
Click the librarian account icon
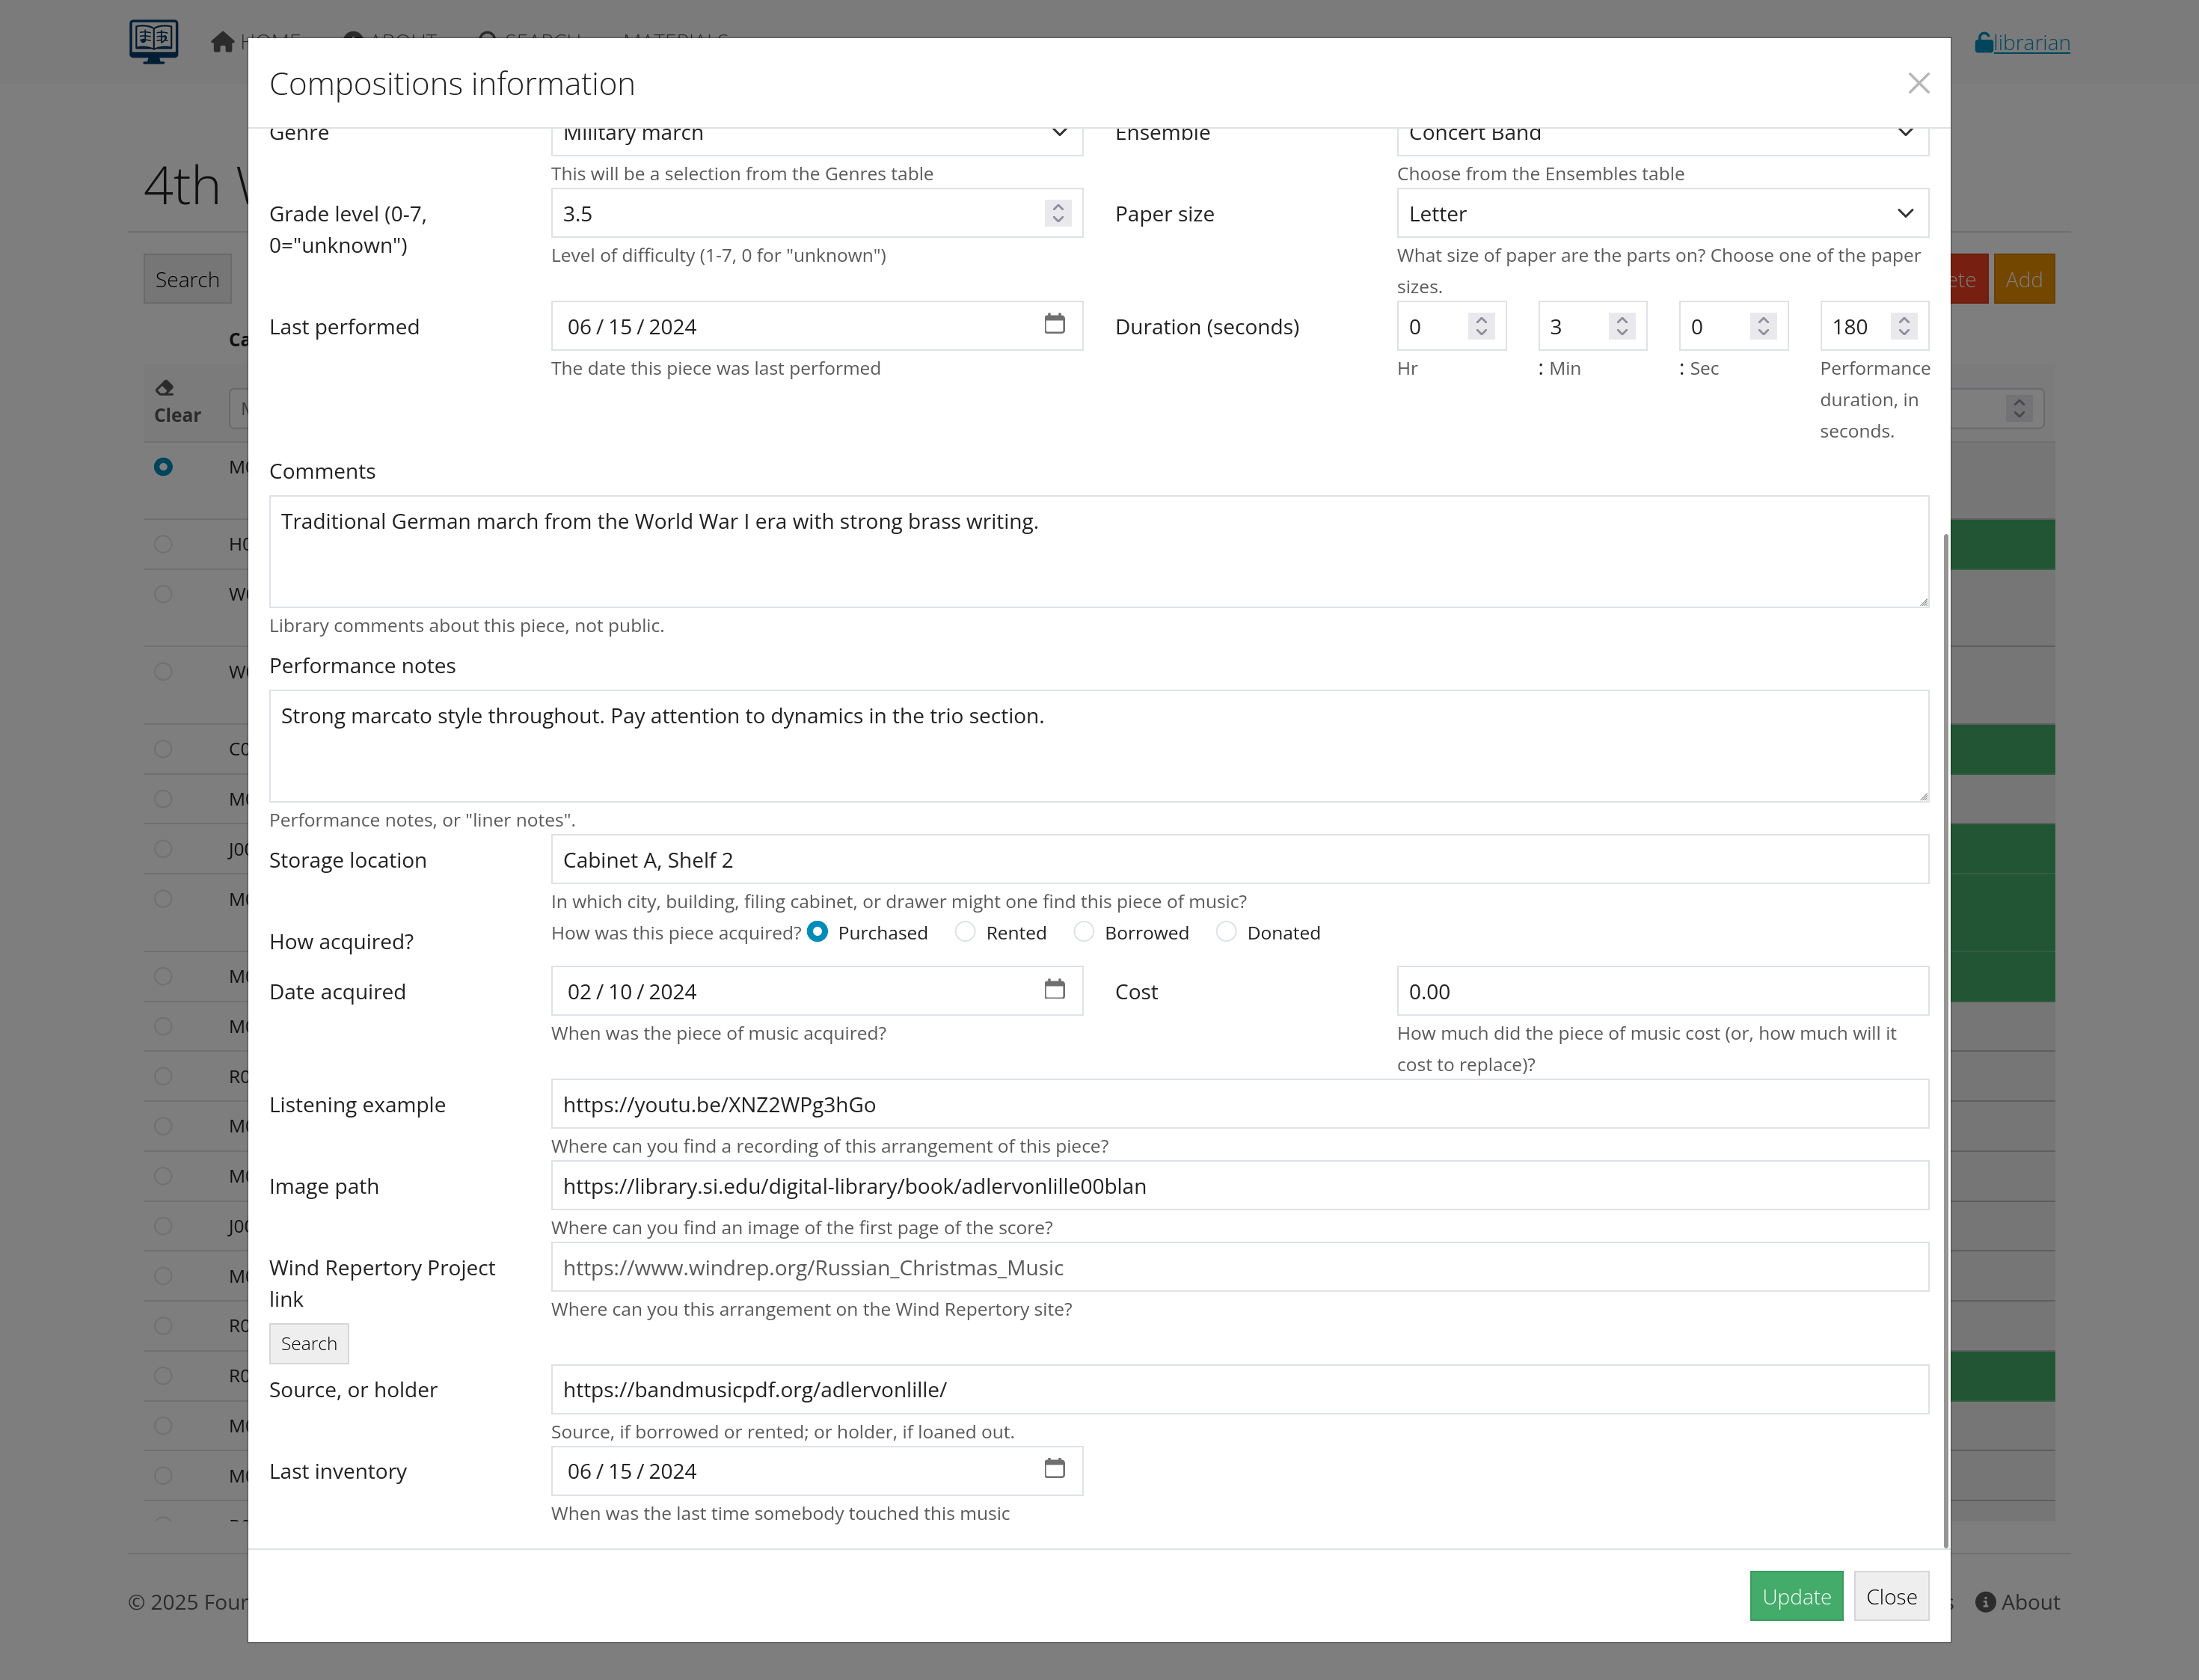pyautogui.click(x=1983, y=42)
